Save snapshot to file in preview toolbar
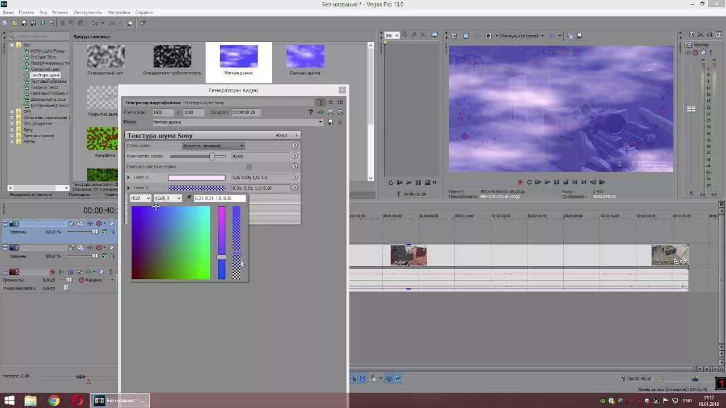This screenshot has height=408, width=726. point(579,36)
